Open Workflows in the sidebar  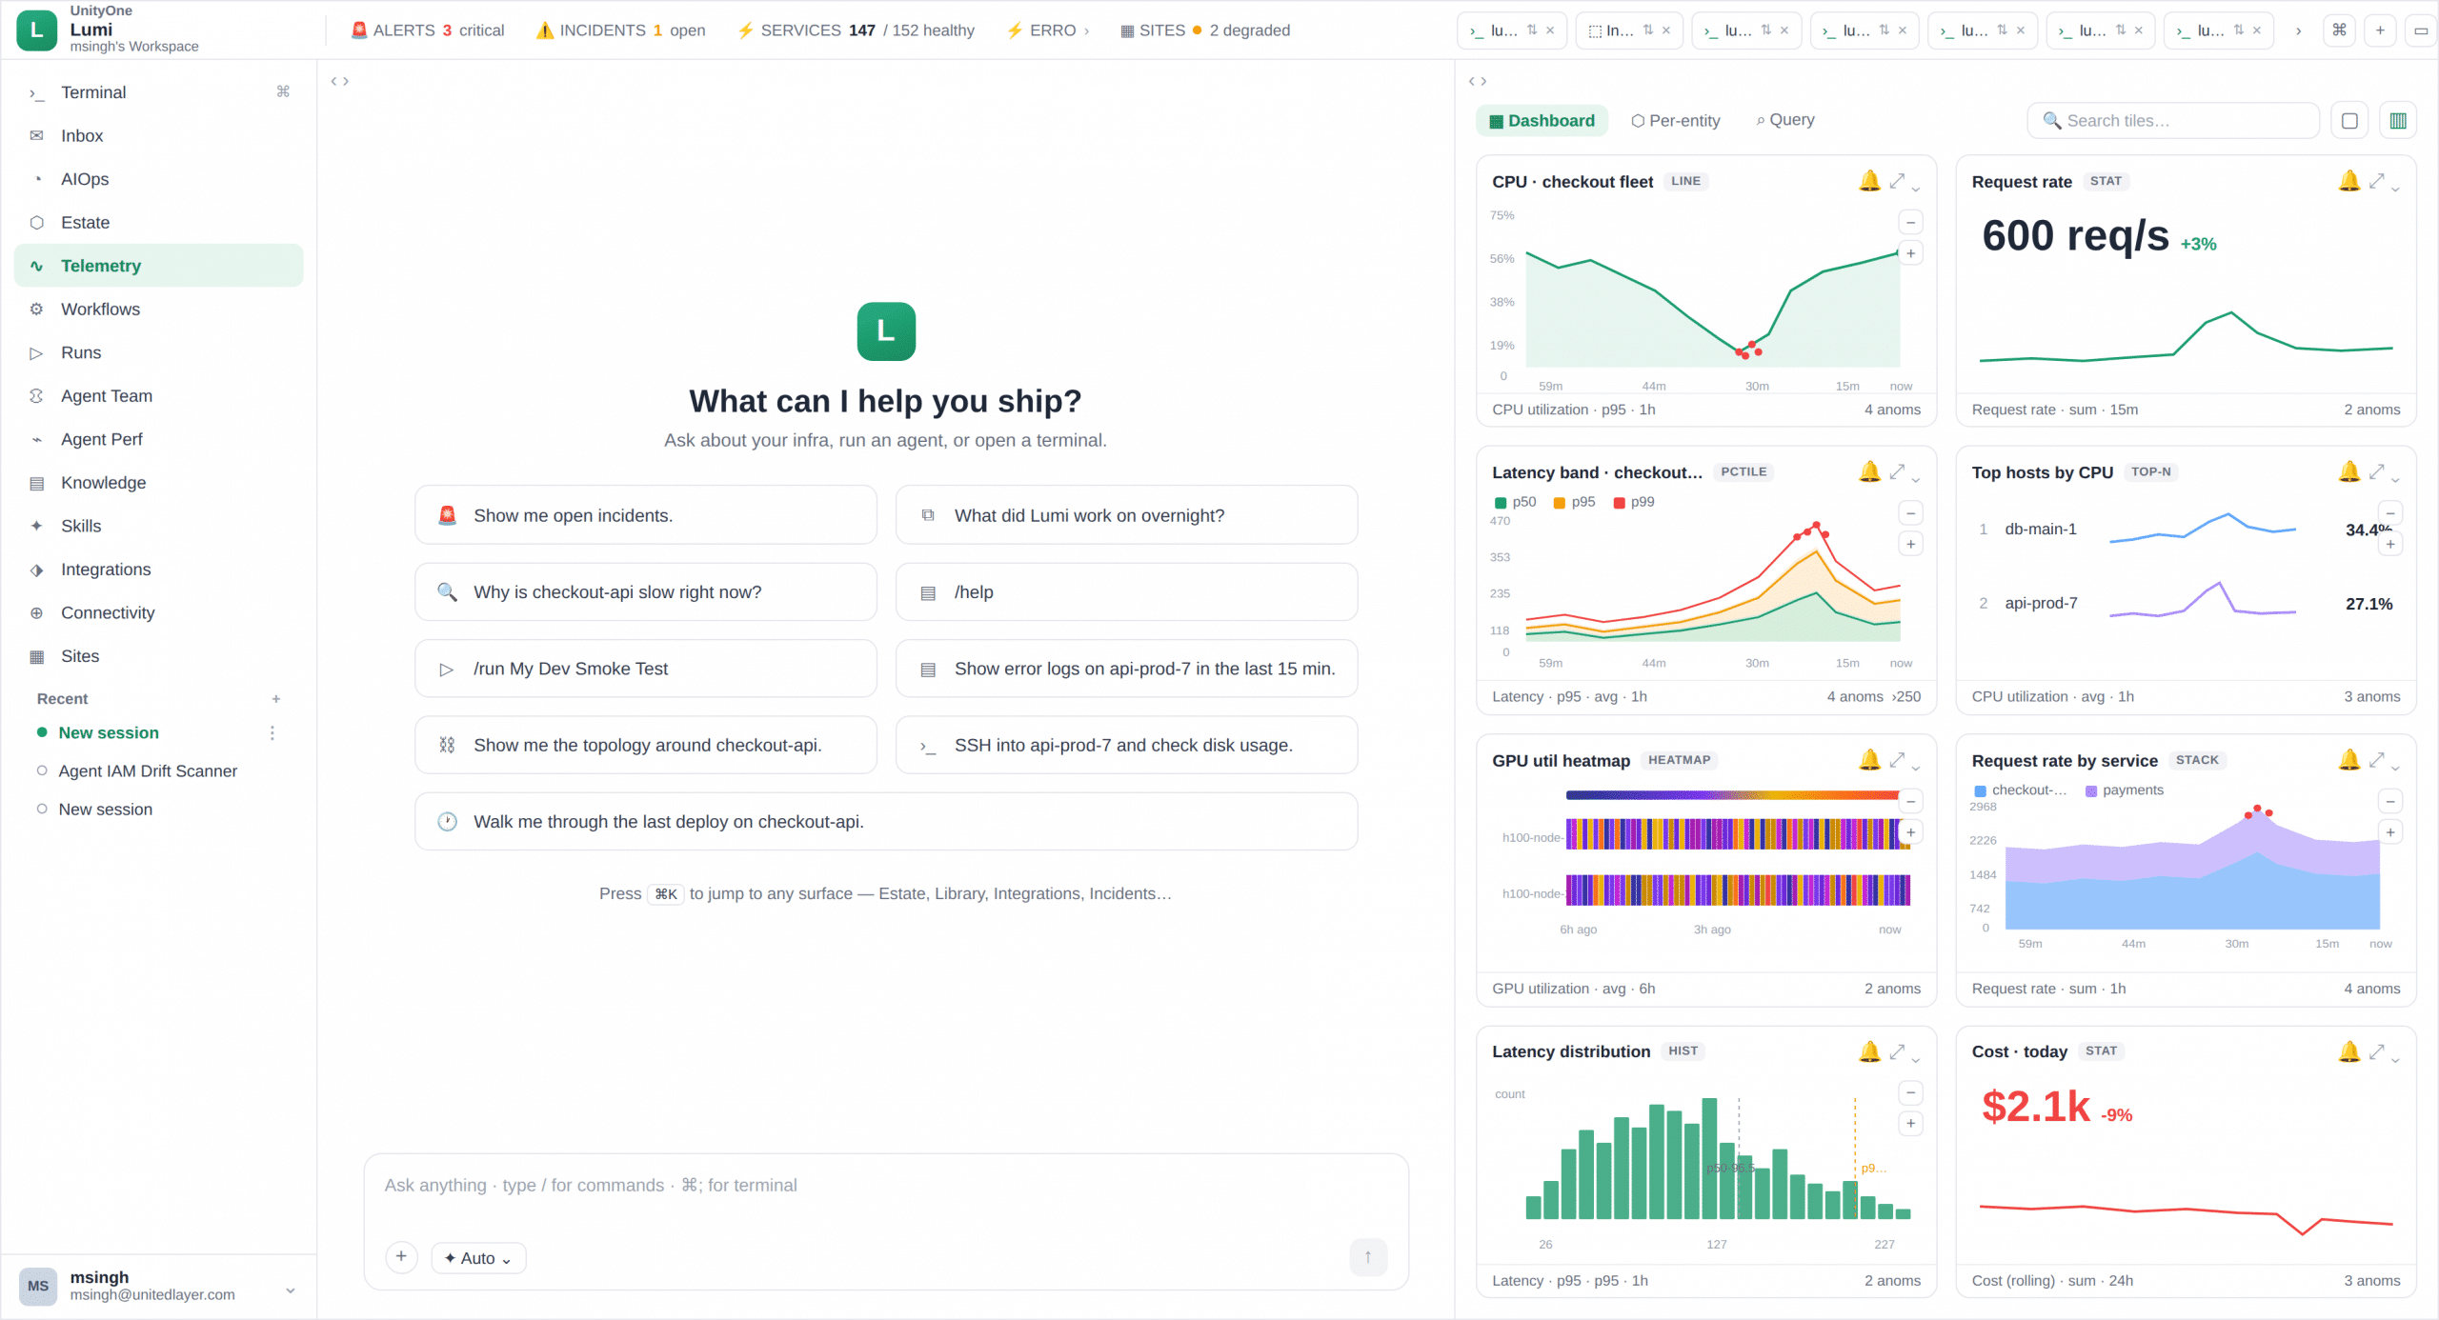(x=158, y=310)
